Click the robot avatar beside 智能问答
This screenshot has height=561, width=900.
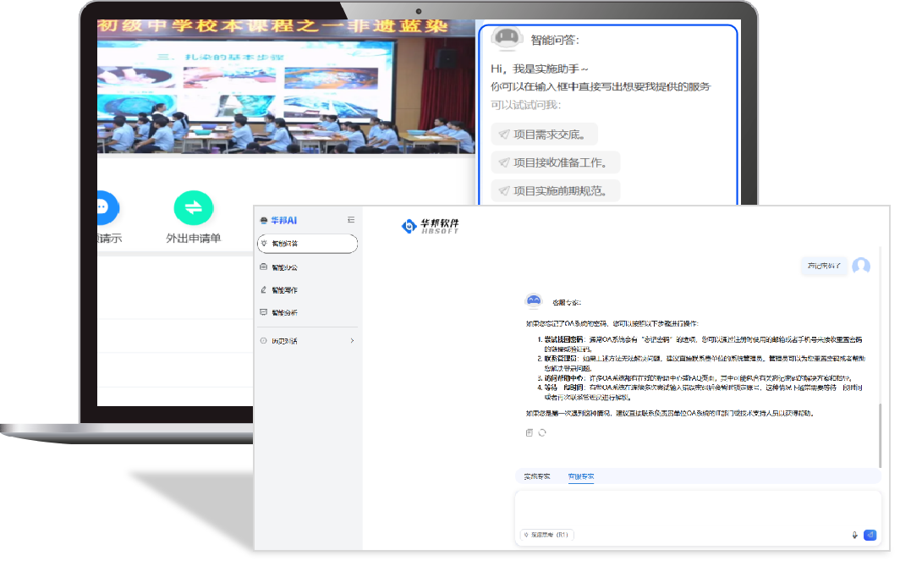[x=508, y=36]
